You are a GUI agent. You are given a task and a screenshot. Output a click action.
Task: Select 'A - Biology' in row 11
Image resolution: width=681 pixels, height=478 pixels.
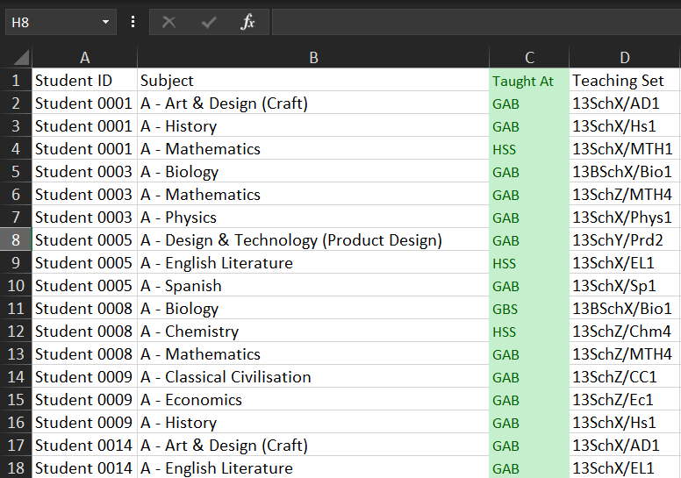tap(313, 308)
